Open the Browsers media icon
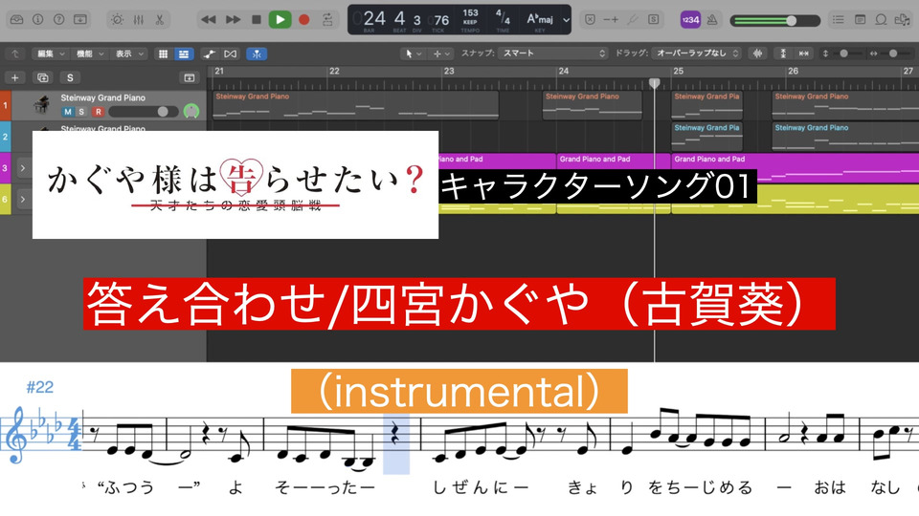 tap(902, 19)
